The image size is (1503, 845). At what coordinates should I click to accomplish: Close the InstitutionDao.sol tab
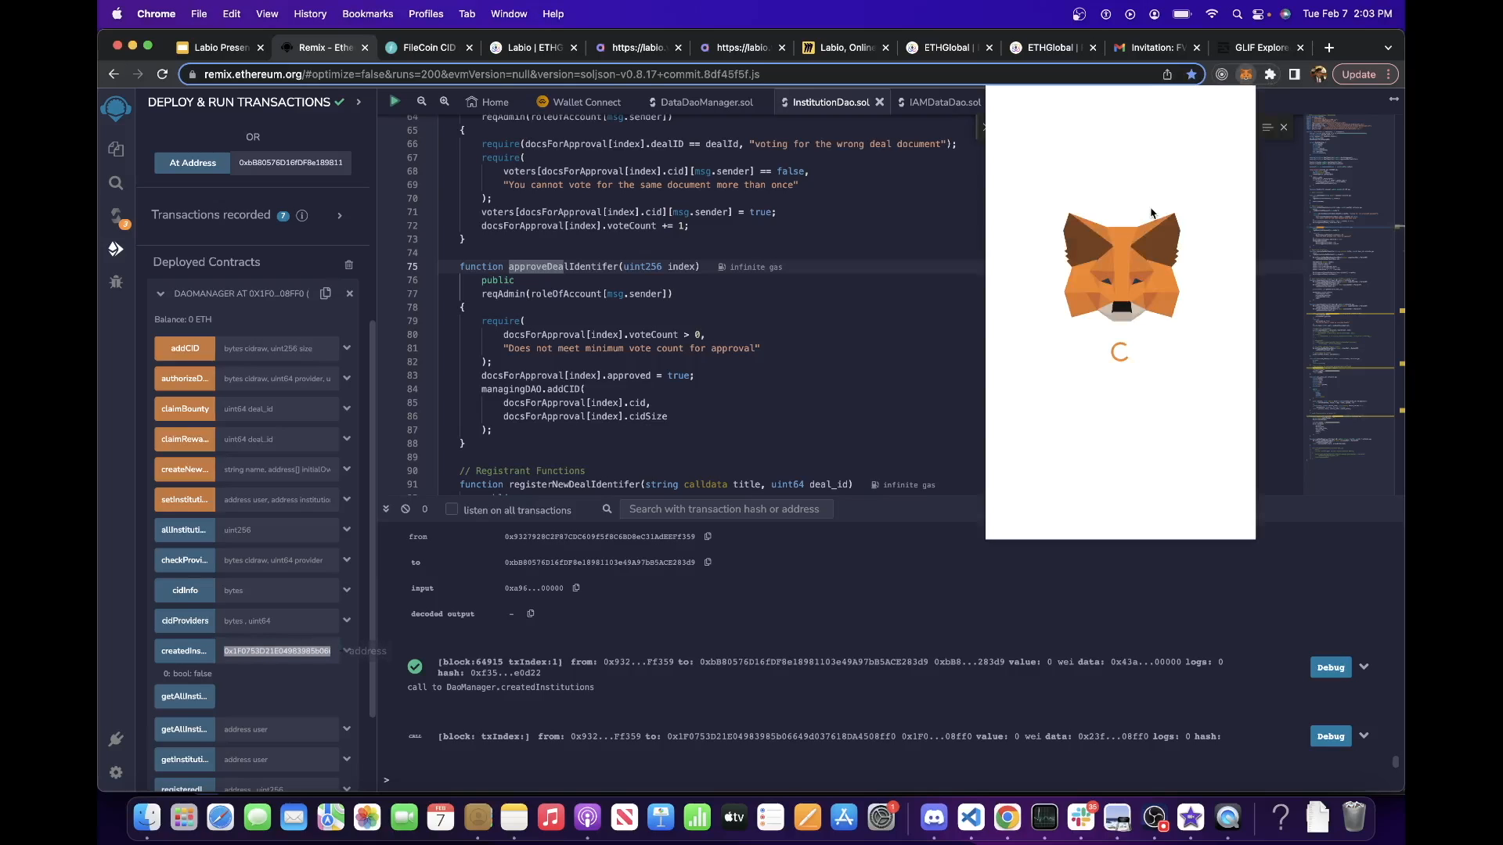tap(880, 102)
